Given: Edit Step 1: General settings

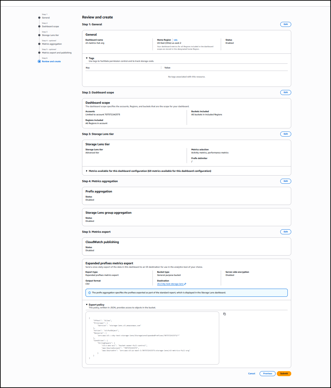Looking at the screenshot, I should coord(286,24).
